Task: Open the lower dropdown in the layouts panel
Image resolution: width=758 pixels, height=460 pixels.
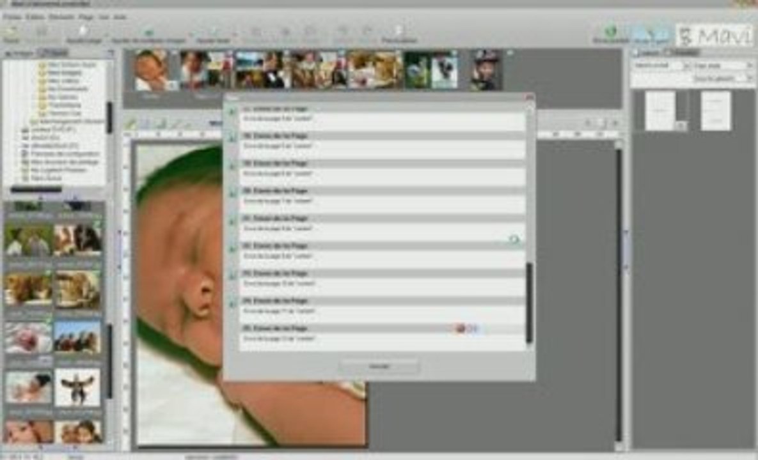Action: (x=723, y=78)
